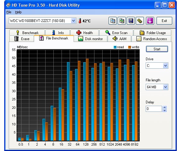This screenshot has width=181, height=151.
Task: Expand the Drive C: dropdown
Action: [165, 65]
